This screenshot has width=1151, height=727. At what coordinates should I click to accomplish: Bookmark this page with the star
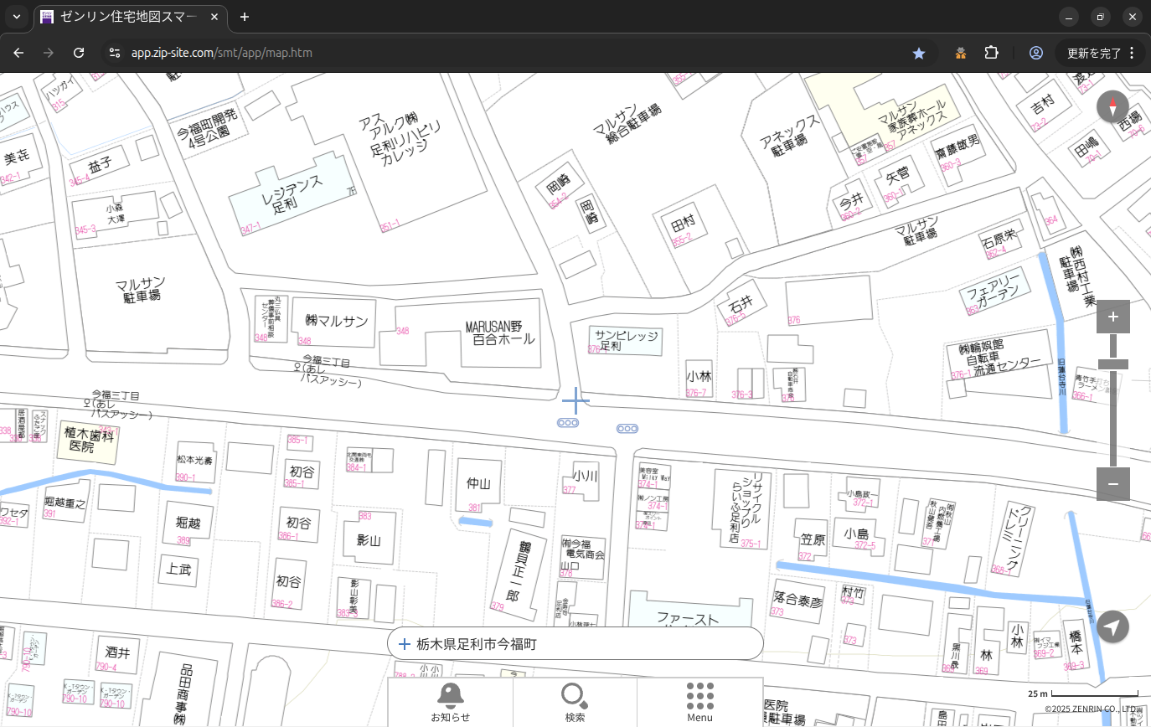point(919,53)
